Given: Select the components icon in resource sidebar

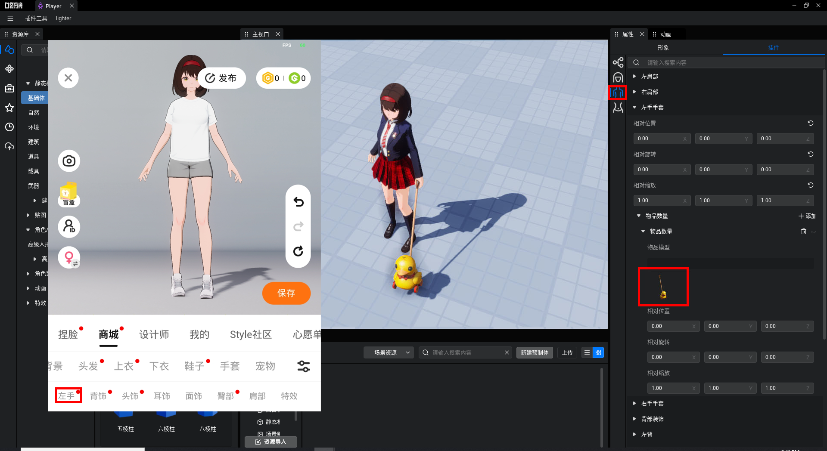Looking at the screenshot, I should coord(9,69).
